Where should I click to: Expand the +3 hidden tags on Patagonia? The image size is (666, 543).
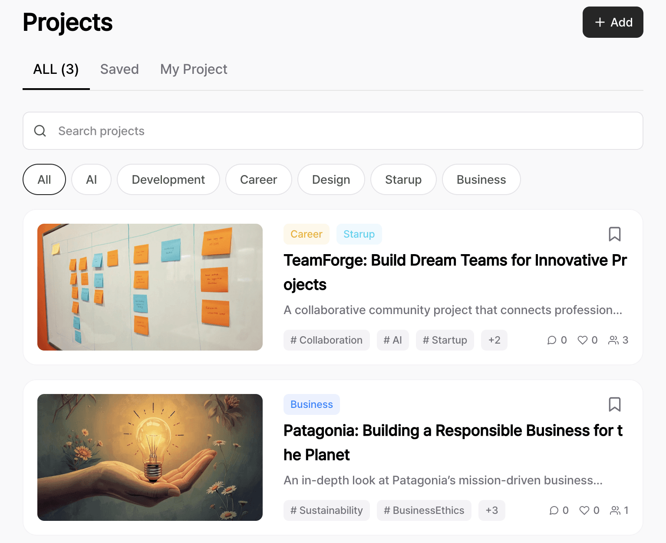(x=491, y=510)
